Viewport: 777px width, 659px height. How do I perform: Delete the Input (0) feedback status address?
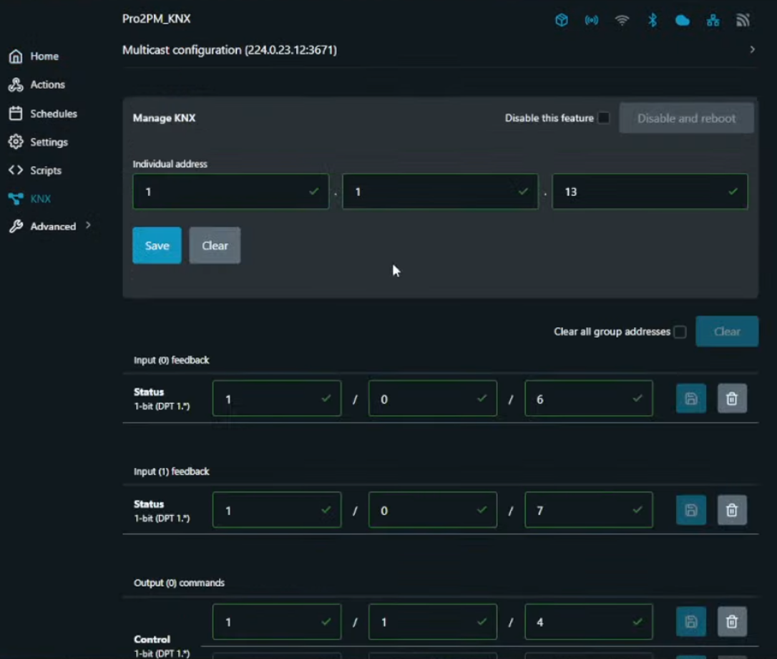coord(732,399)
